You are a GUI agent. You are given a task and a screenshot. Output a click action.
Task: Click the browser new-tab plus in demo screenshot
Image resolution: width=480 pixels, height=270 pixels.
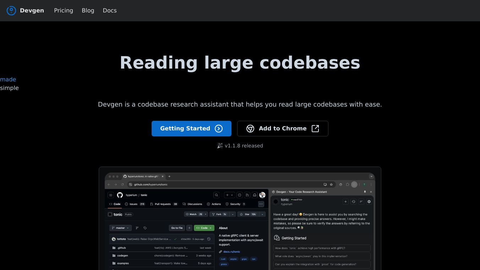[x=169, y=177]
